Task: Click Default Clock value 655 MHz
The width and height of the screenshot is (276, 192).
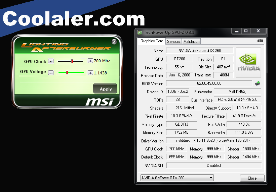Action: [176, 157]
